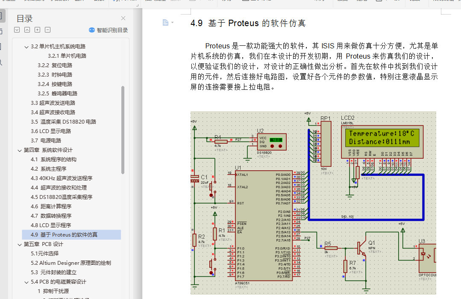
Task: Collapse the 第四章 系统软件设计 chevron
Action: [19, 151]
